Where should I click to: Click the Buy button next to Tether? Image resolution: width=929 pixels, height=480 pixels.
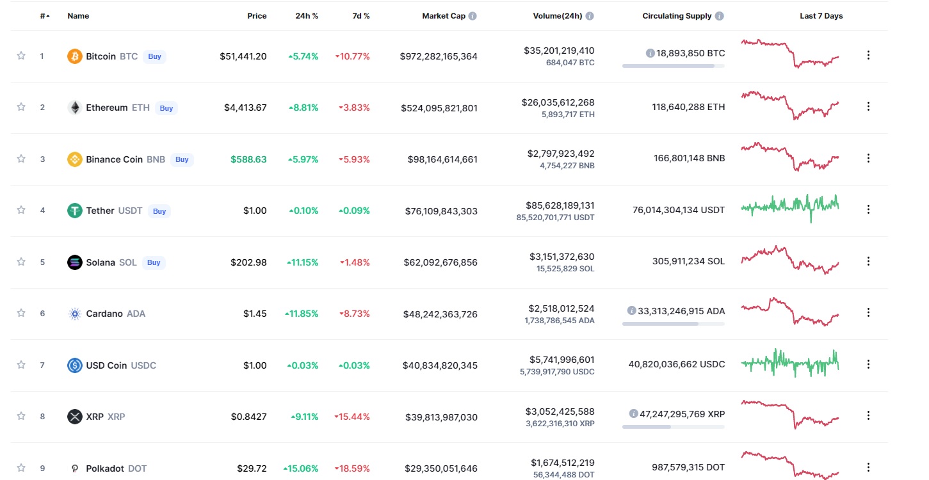coord(159,211)
